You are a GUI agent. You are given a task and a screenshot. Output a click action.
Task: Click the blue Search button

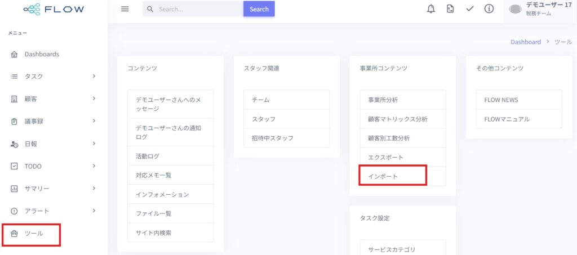coord(259,9)
